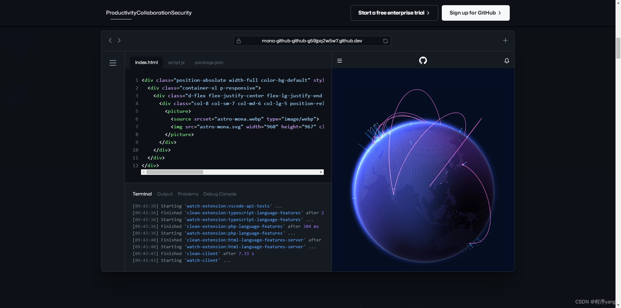The image size is (621, 308).
Task: Click line number 12 in the gutter
Action: 136,165
